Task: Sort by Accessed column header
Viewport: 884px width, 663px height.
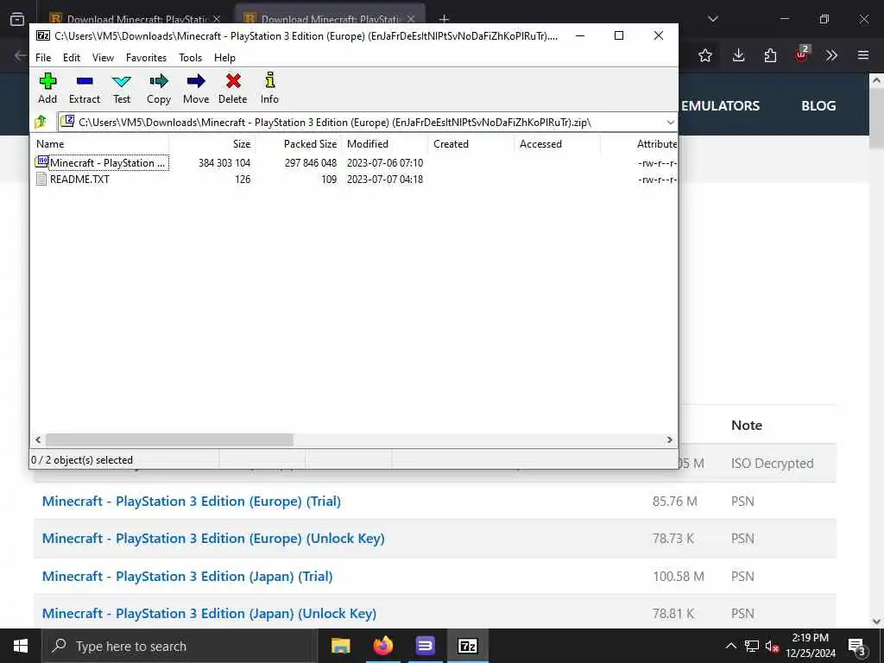Action: click(x=558, y=144)
